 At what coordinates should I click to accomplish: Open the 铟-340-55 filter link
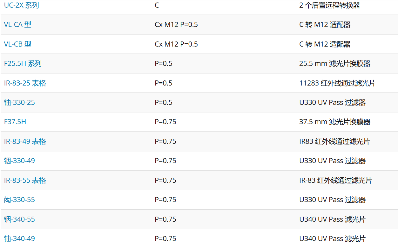click(19, 219)
